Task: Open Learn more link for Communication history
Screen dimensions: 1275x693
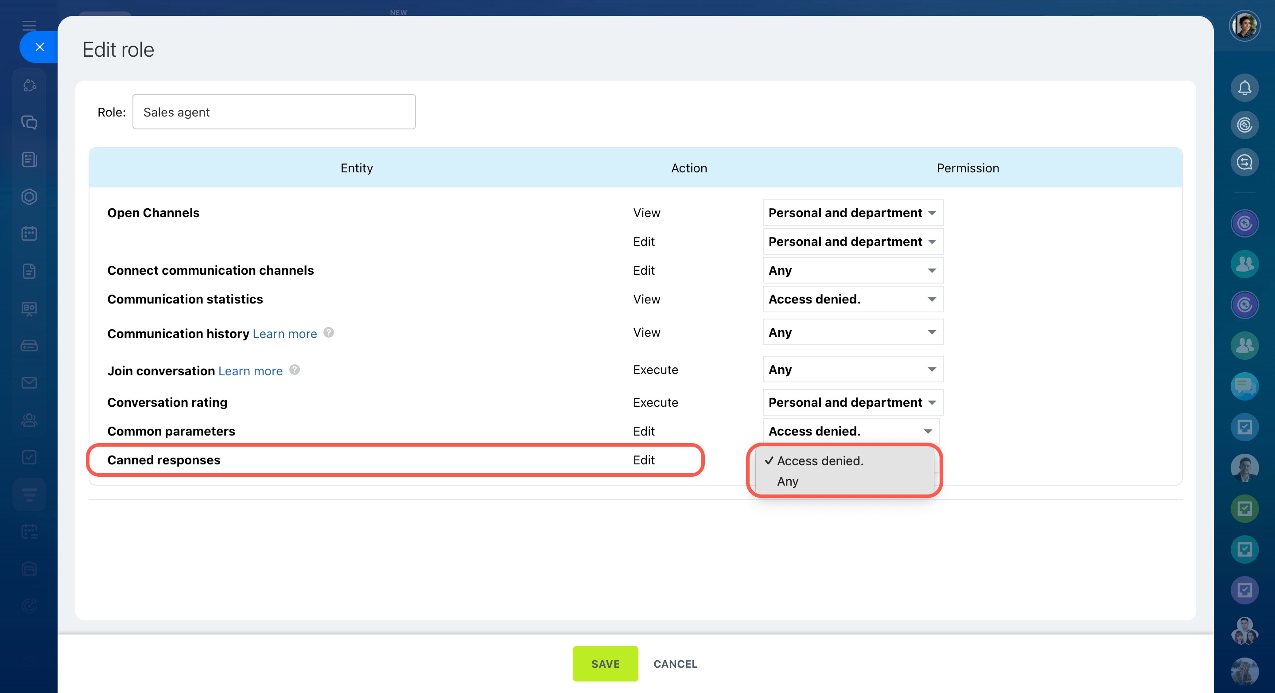Action: point(284,334)
